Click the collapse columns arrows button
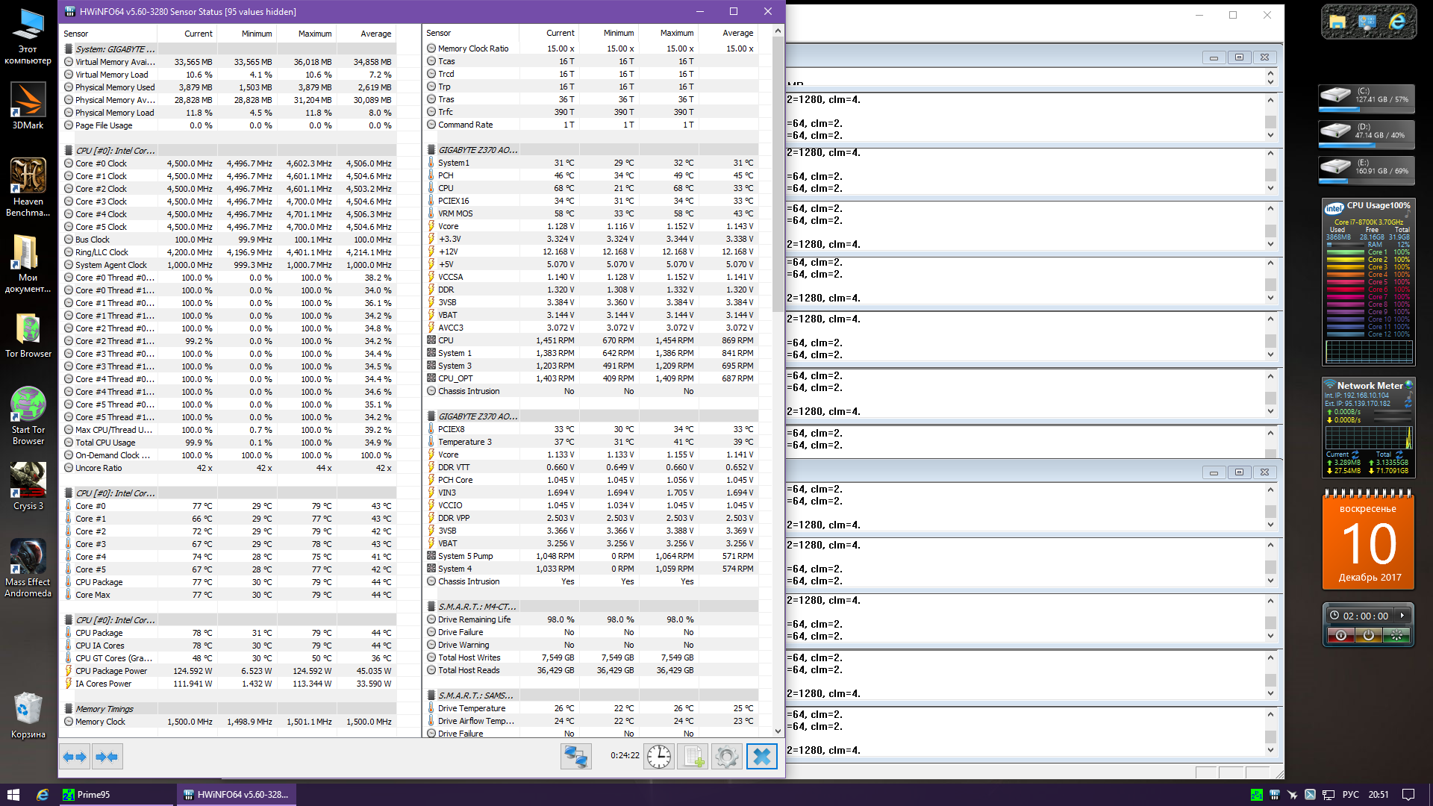 click(x=107, y=757)
